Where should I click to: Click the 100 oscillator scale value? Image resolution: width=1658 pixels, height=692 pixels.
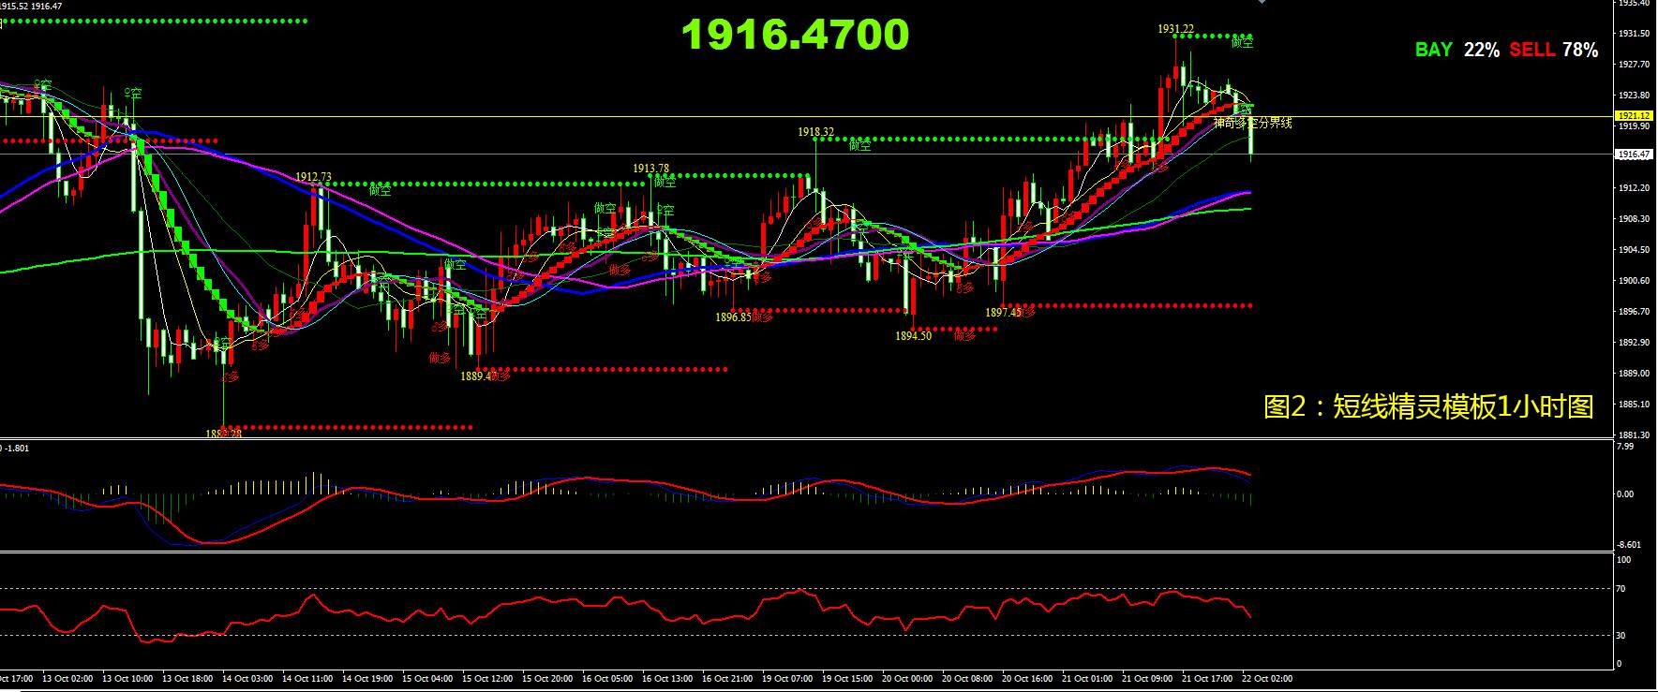click(x=1624, y=560)
